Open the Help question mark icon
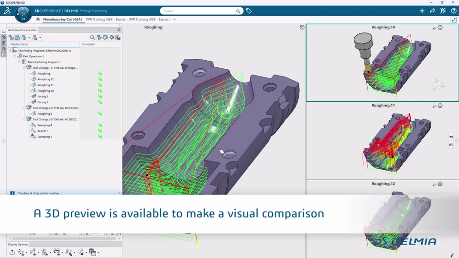 coord(453,11)
